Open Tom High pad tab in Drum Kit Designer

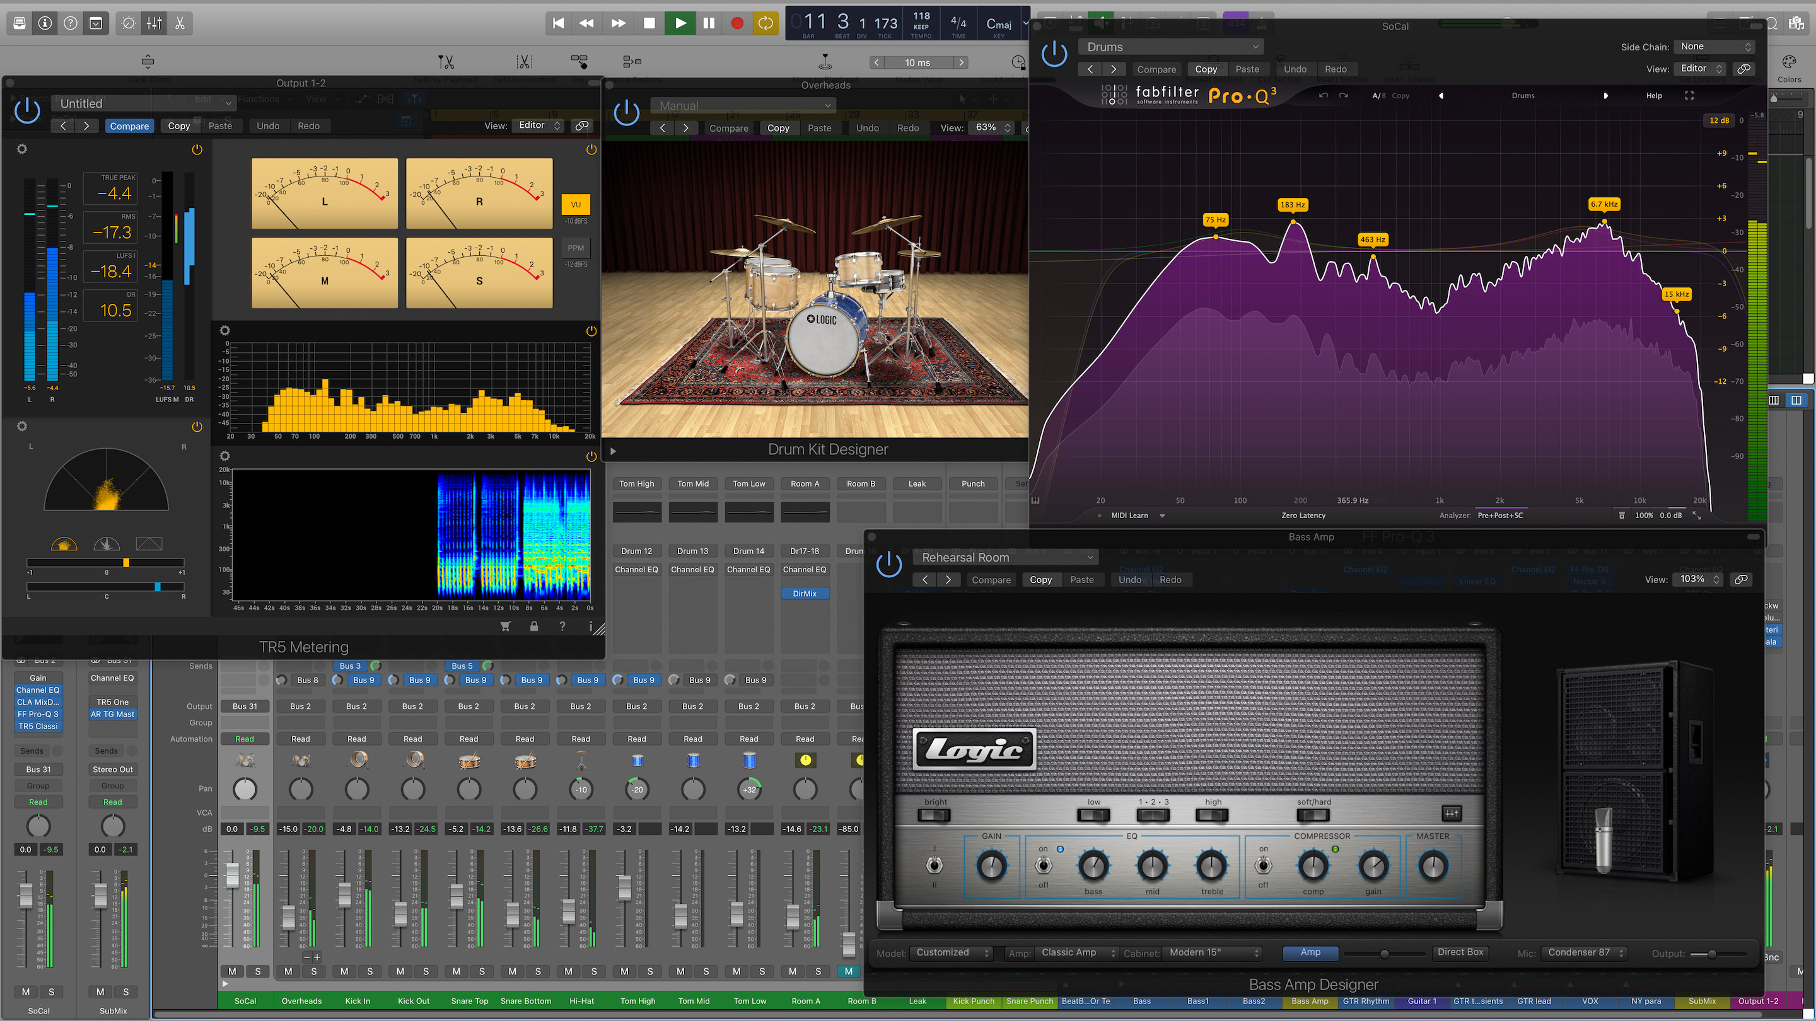pos(637,483)
